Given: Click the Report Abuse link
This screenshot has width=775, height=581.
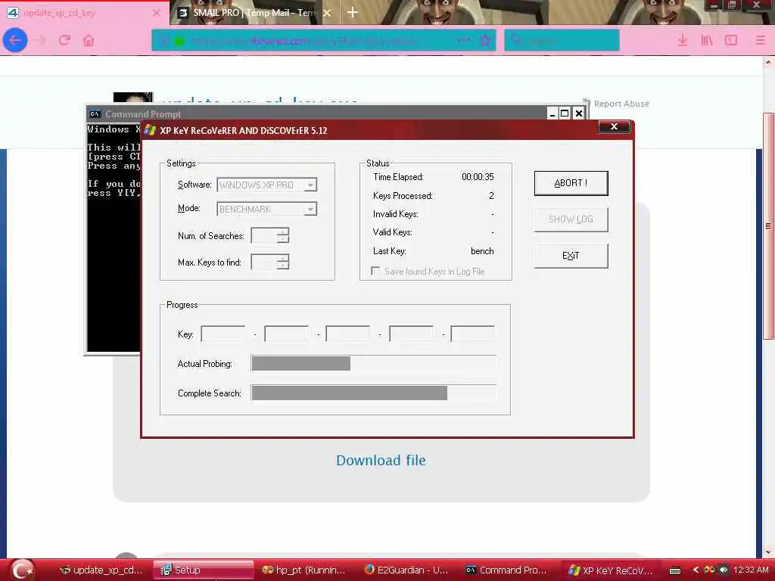Looking at the screenshot, I should point(621,104).
